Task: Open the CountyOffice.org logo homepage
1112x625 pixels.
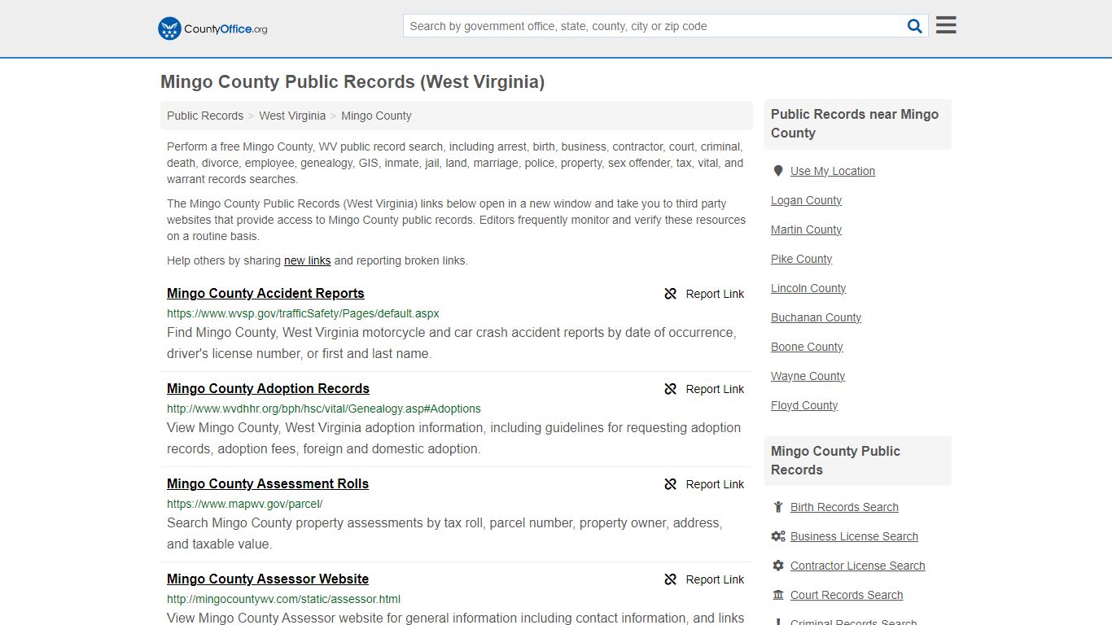Action: pos(212,28)
